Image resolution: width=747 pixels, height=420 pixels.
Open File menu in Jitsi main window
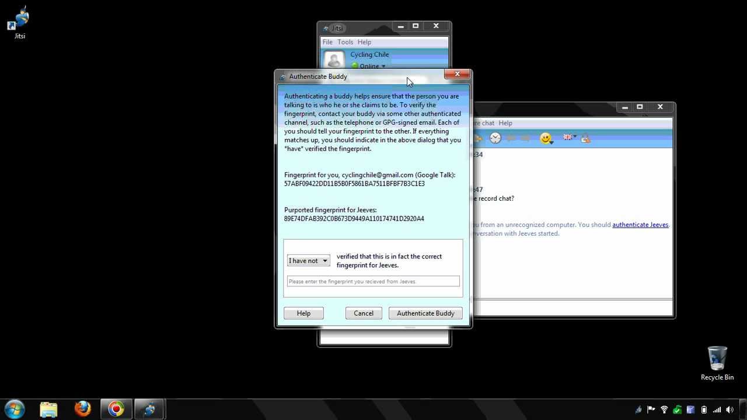[x=327, y=42]
